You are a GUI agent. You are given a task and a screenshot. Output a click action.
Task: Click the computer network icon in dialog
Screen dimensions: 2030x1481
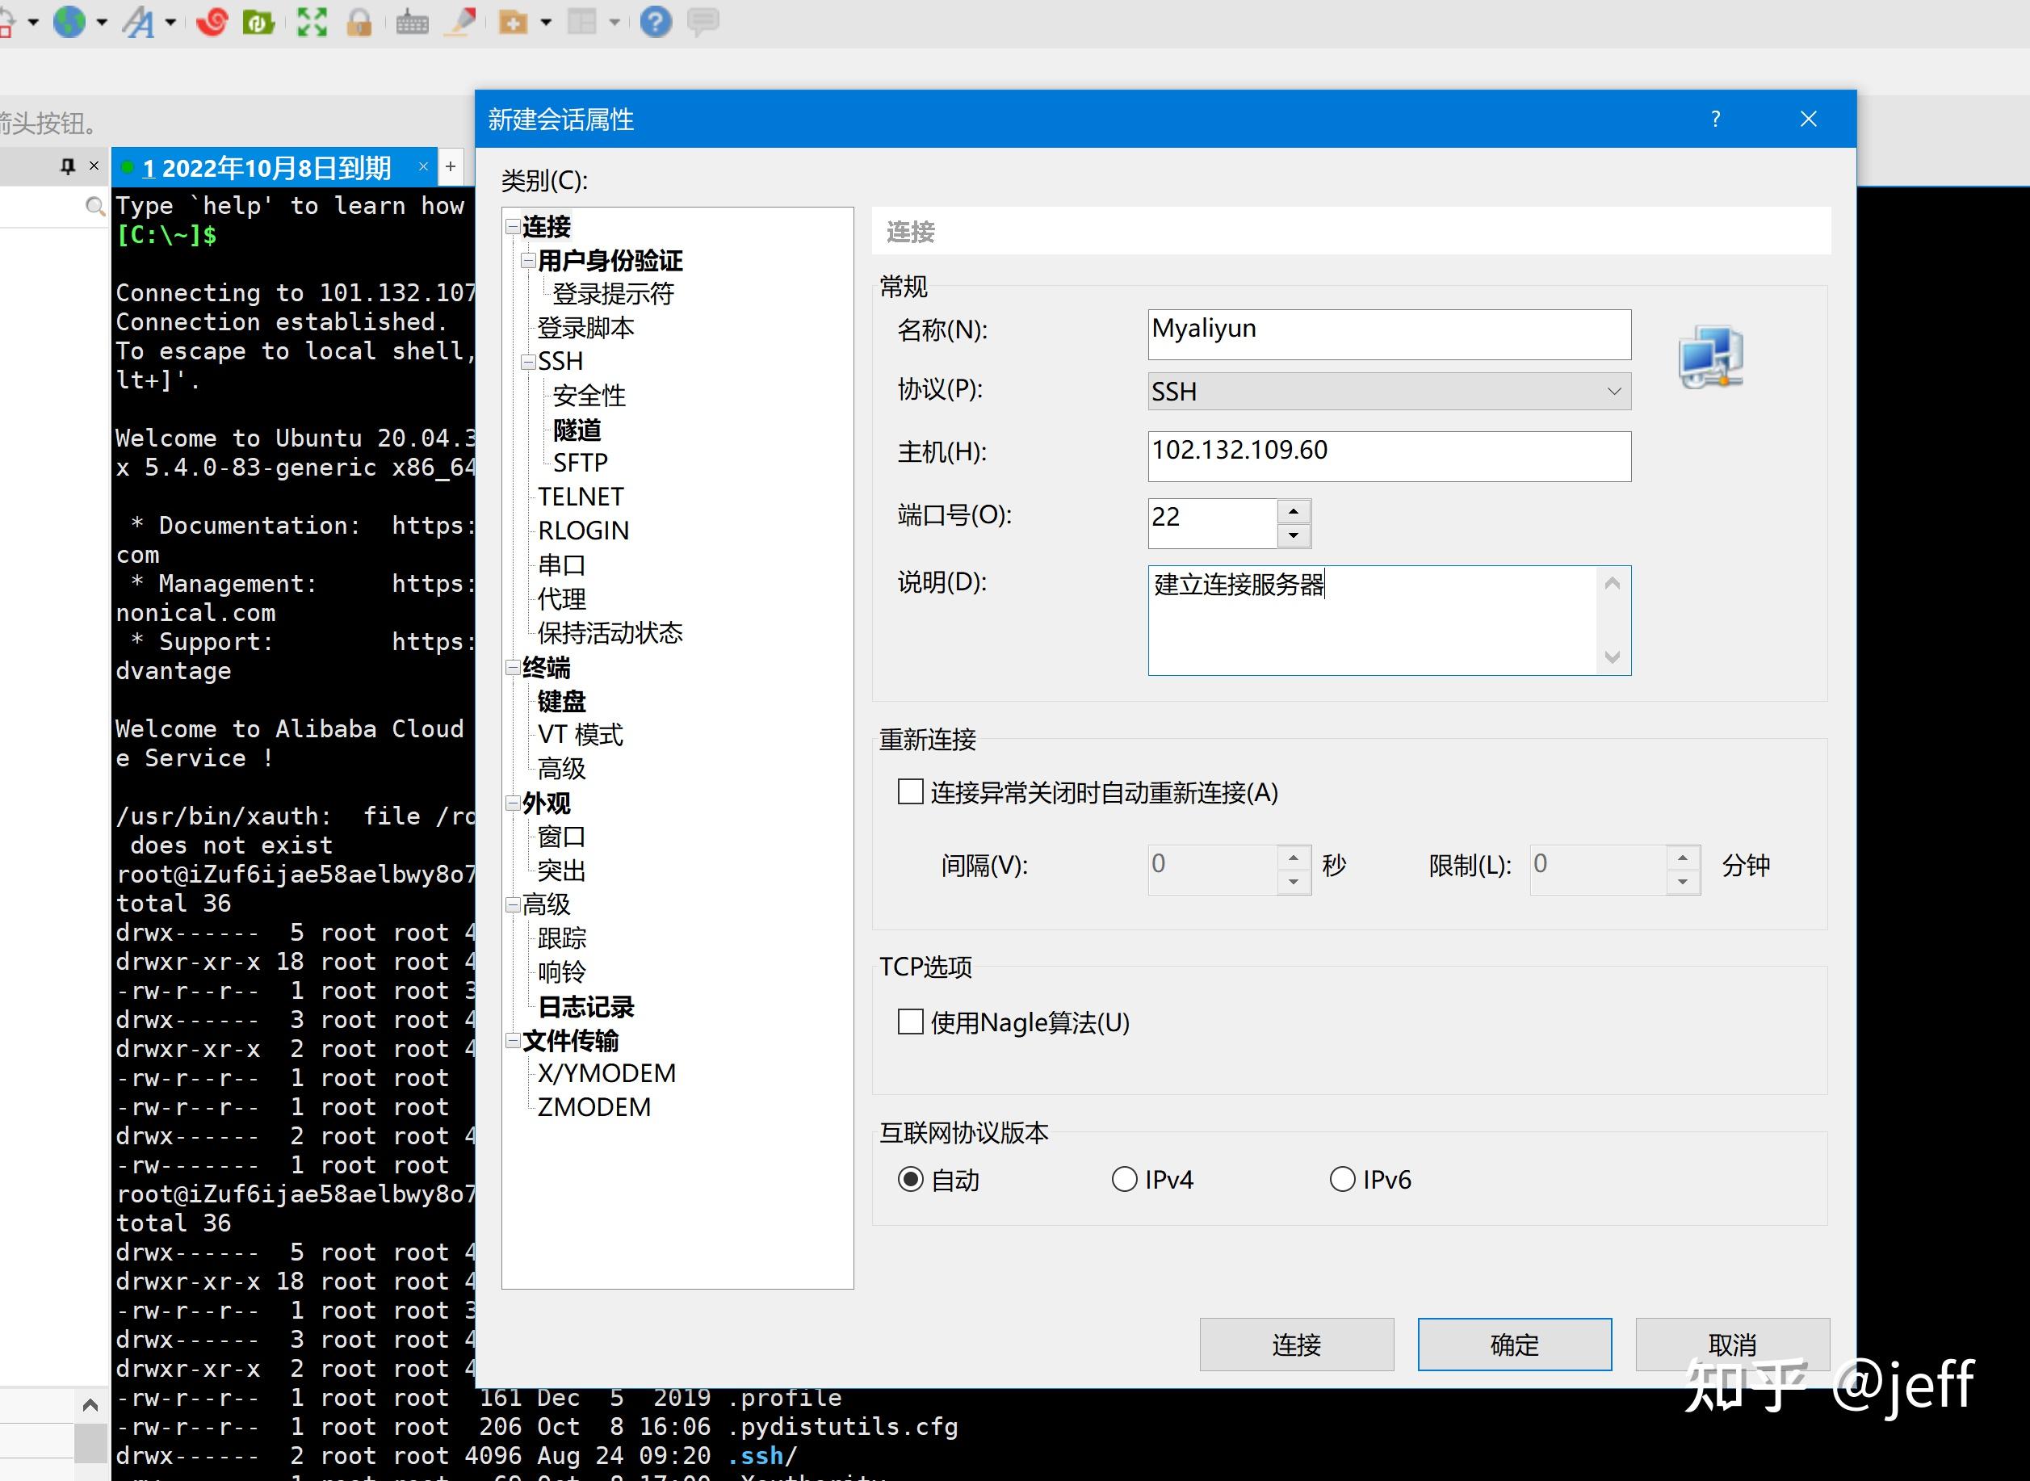[1711, 357]
